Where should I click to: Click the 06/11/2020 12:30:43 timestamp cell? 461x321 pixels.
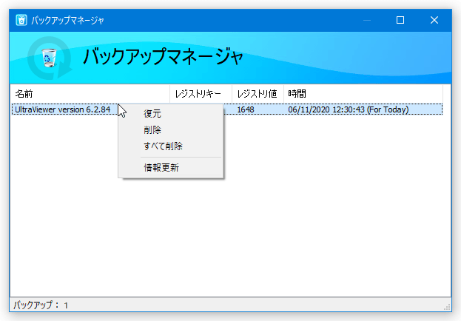tap(349, 109)
